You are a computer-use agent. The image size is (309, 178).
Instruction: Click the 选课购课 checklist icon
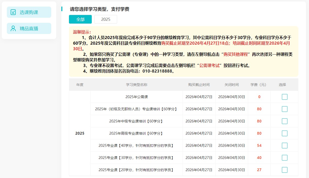(13, 12)
